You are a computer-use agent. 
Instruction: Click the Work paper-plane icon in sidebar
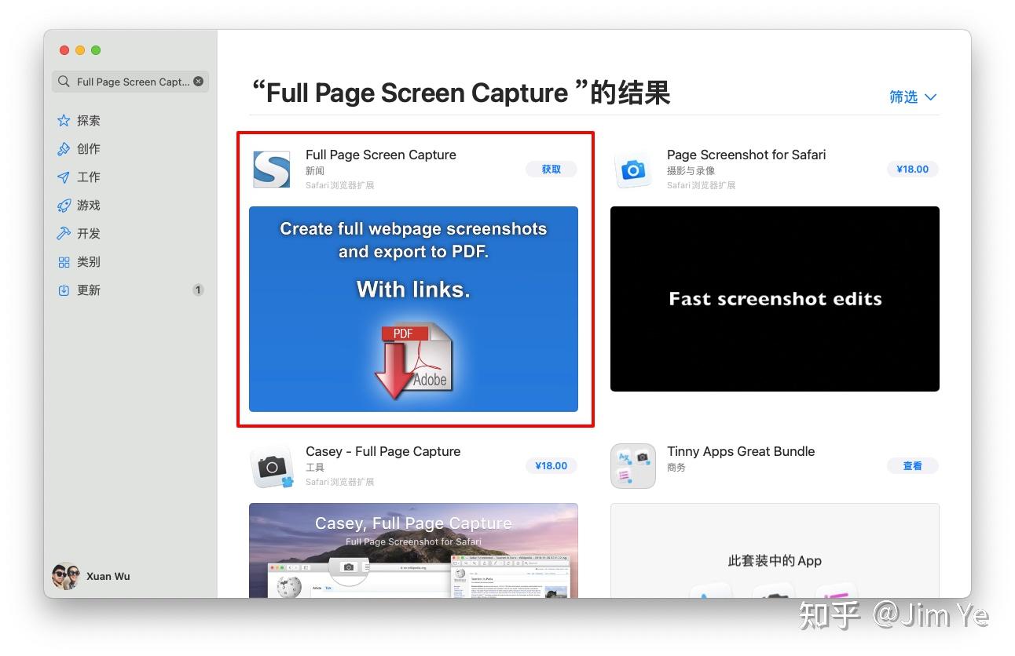64,177
